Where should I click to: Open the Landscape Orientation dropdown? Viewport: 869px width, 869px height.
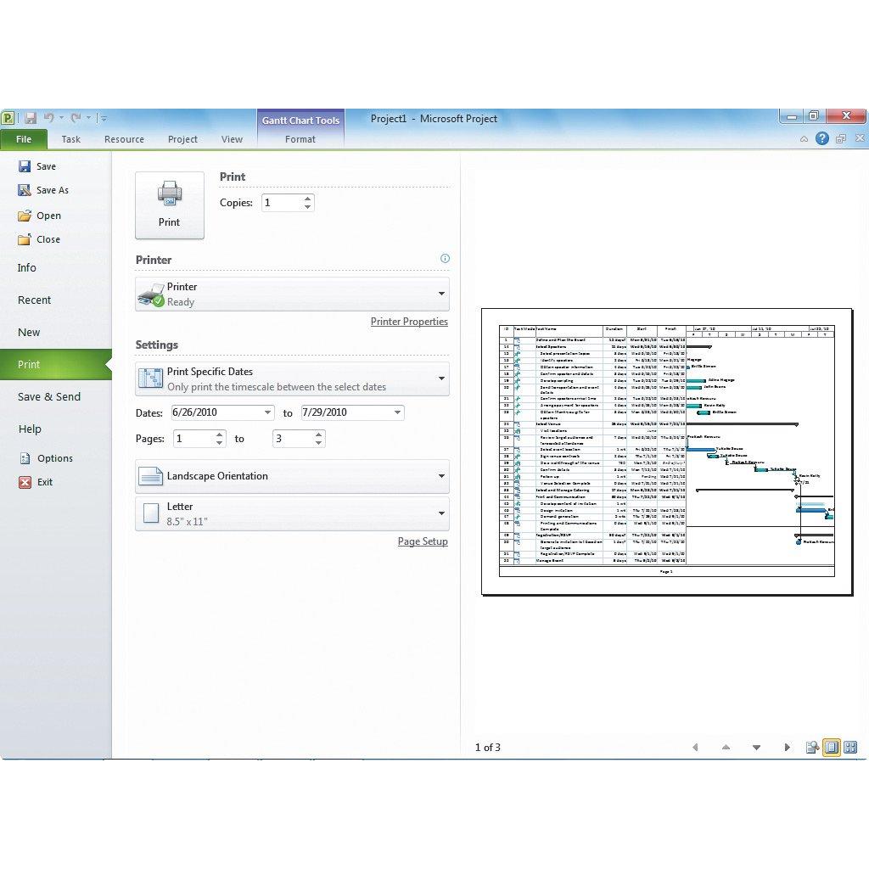click(292, 477)
